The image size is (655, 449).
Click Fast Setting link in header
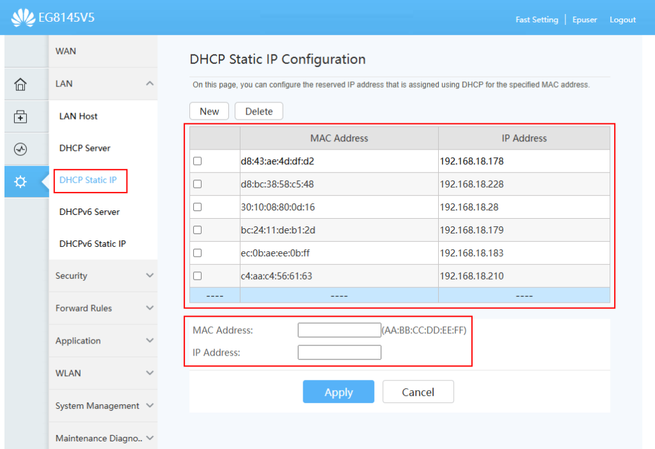tap(537, 20)
